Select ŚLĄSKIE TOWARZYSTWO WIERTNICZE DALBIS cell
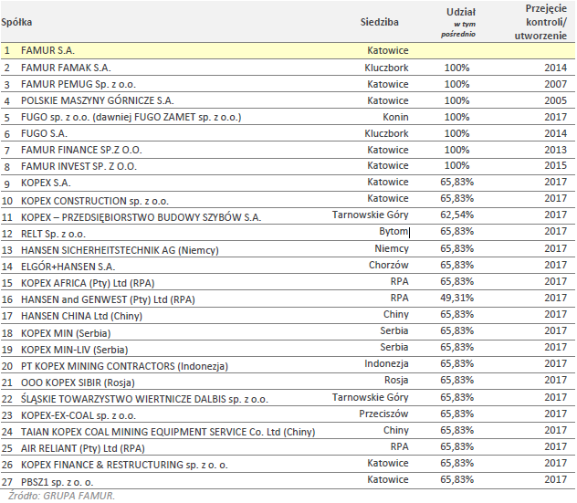This screenshot has height=503, width=577. [x=144, y=399]
